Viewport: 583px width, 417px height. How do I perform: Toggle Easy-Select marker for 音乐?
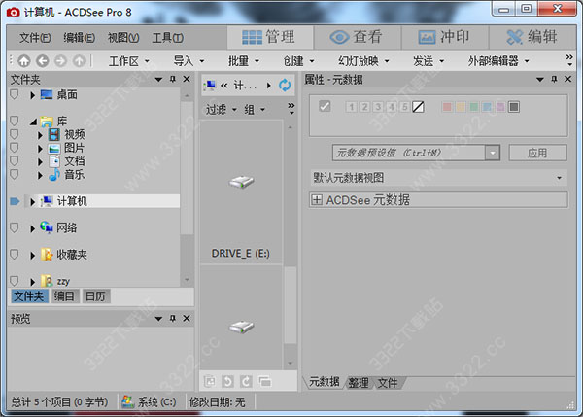(15, 174)
